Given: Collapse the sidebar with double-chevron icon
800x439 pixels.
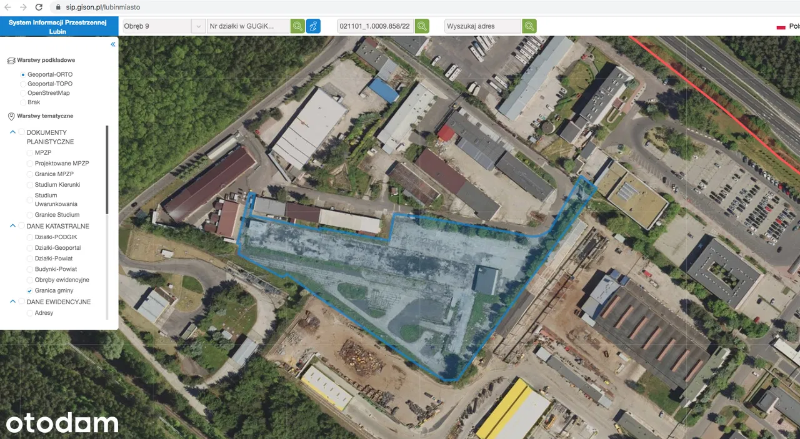Looking at the screenshot, I should 113,44.
